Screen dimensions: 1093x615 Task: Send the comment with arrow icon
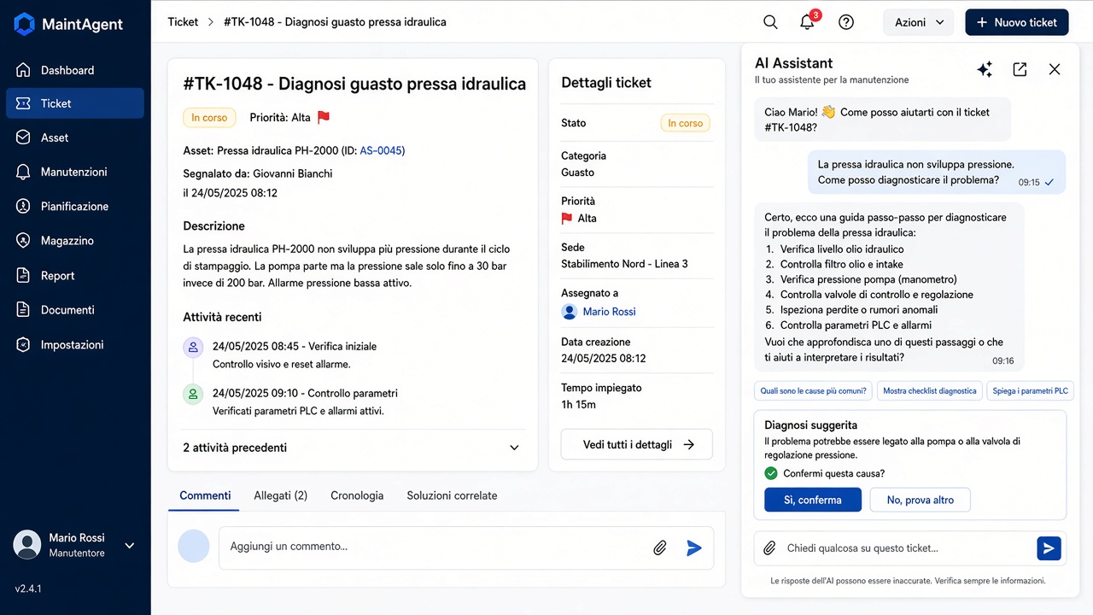tap(694, 548)
